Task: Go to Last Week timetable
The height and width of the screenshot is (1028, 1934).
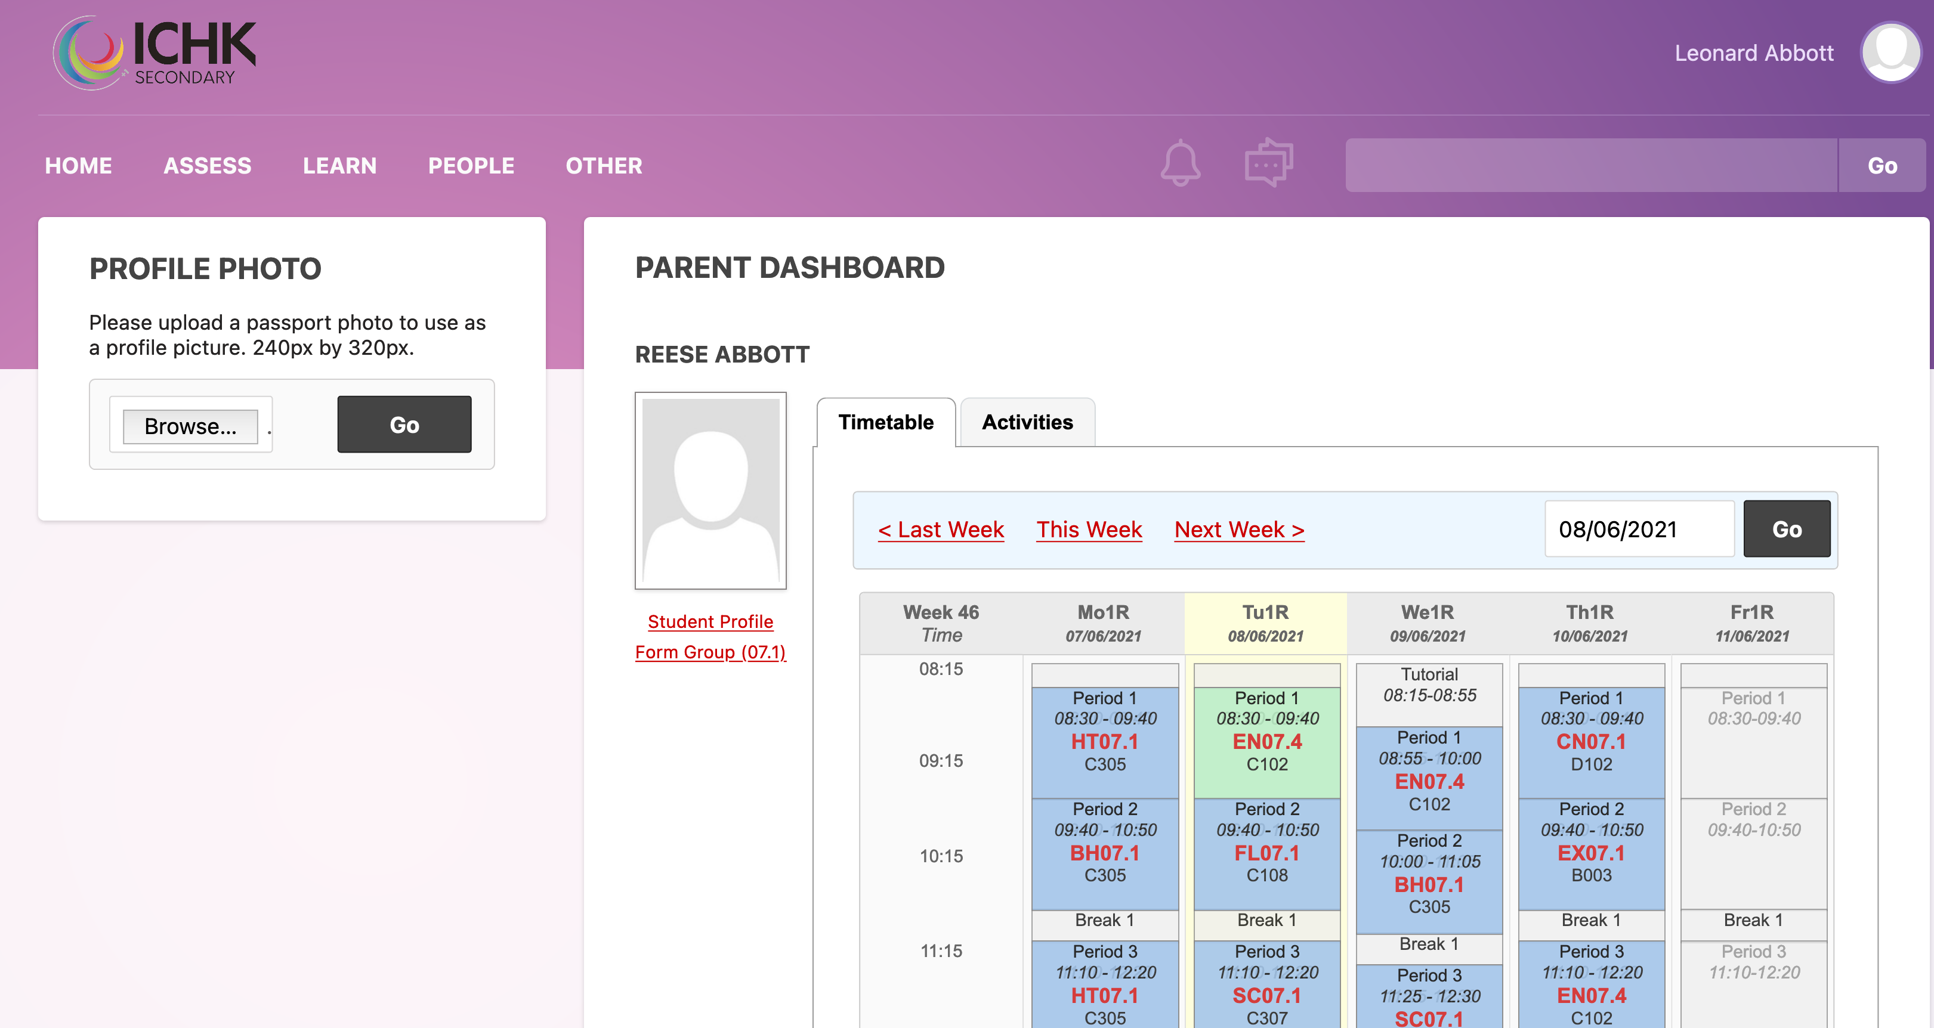Action: click(941, 530)
